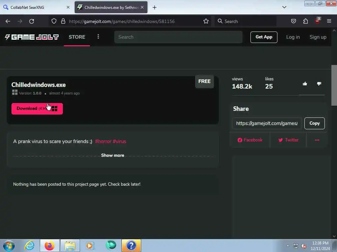
Task: Share the game on Facebook
Action: (x=250, y=140)
